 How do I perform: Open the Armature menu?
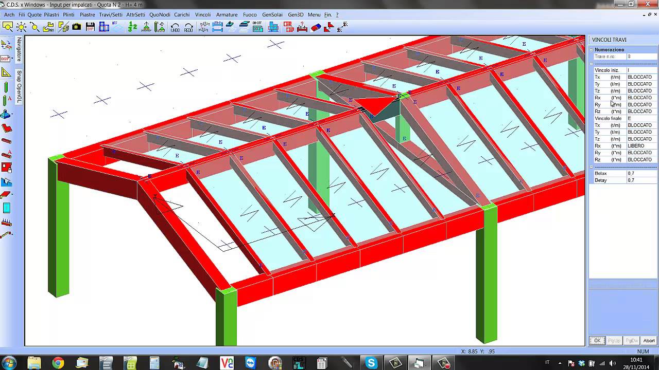coord(227,15)
